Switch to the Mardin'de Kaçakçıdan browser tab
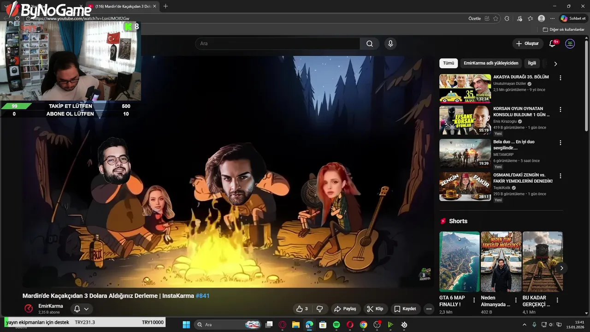Viewport: 590px width, 332px height. pos(122,6)
